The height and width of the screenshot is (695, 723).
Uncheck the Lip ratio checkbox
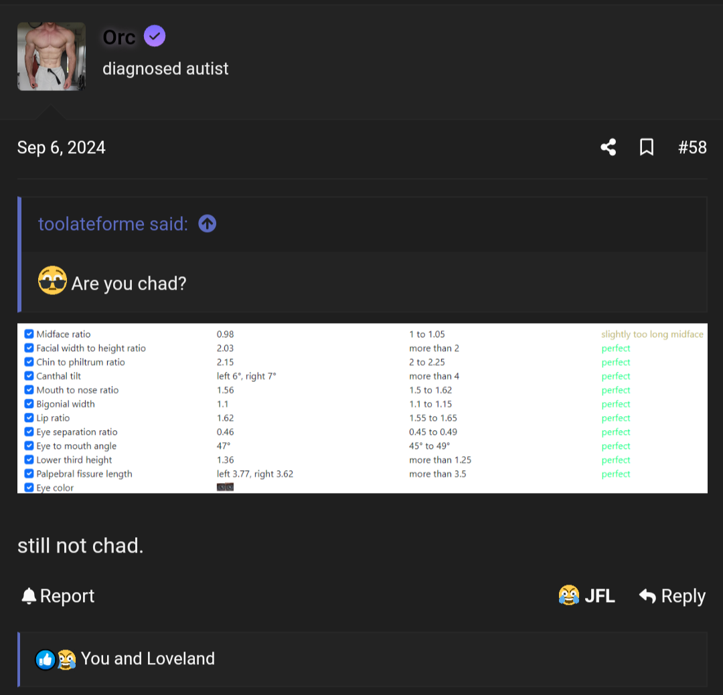[29, 417]
